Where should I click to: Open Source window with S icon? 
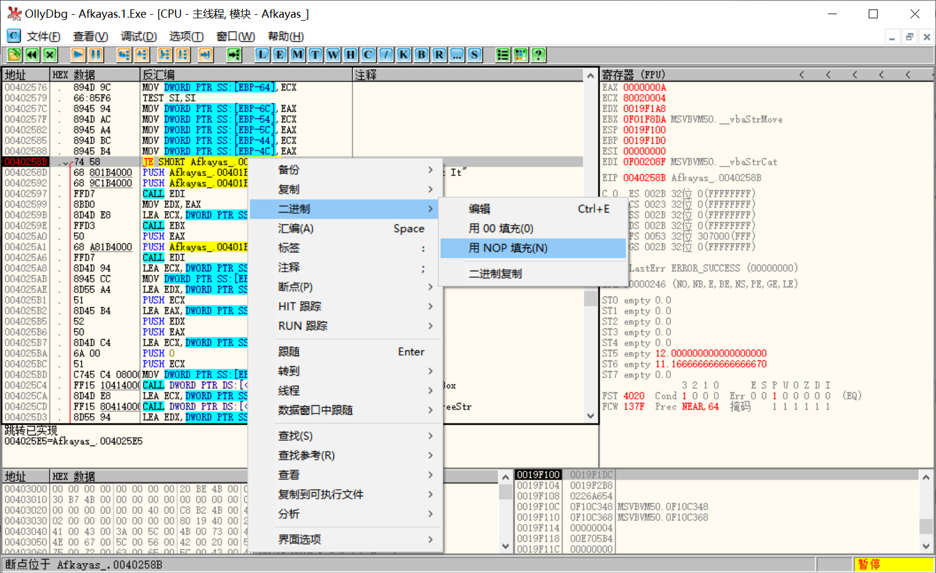point(474,55)
